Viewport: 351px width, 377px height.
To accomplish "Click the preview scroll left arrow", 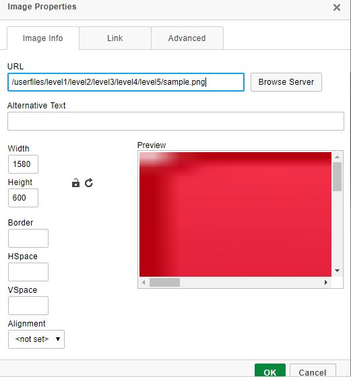I will [x=143, y=282].
